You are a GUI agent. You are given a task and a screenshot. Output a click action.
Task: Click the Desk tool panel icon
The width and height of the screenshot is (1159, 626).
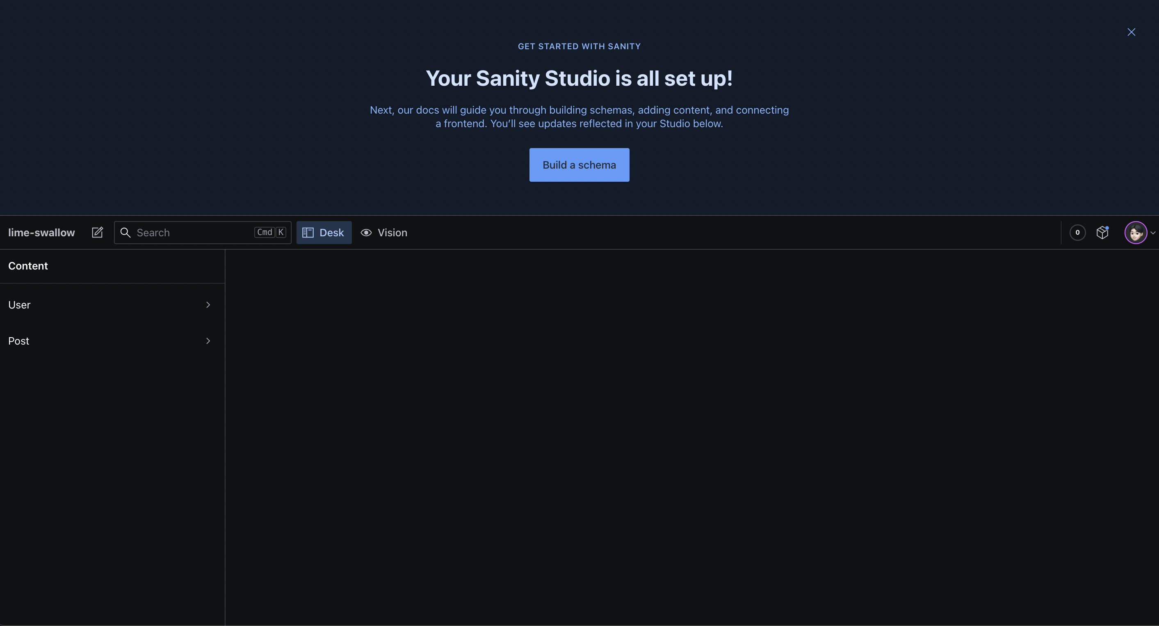(x=308, y=232)
